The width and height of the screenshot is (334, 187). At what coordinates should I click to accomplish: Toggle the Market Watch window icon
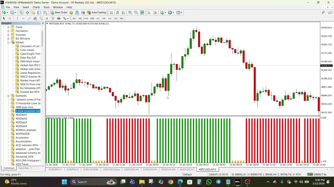coord(21,12)
